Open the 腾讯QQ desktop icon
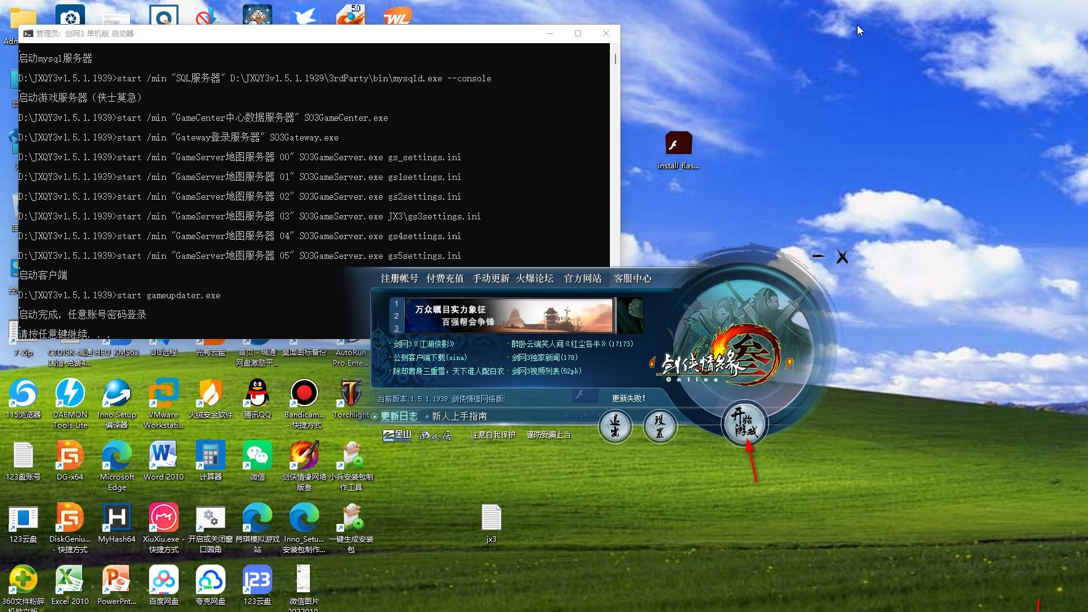Image resolution: width=1088 pixels, height=612 pixels. coord(258,398)
